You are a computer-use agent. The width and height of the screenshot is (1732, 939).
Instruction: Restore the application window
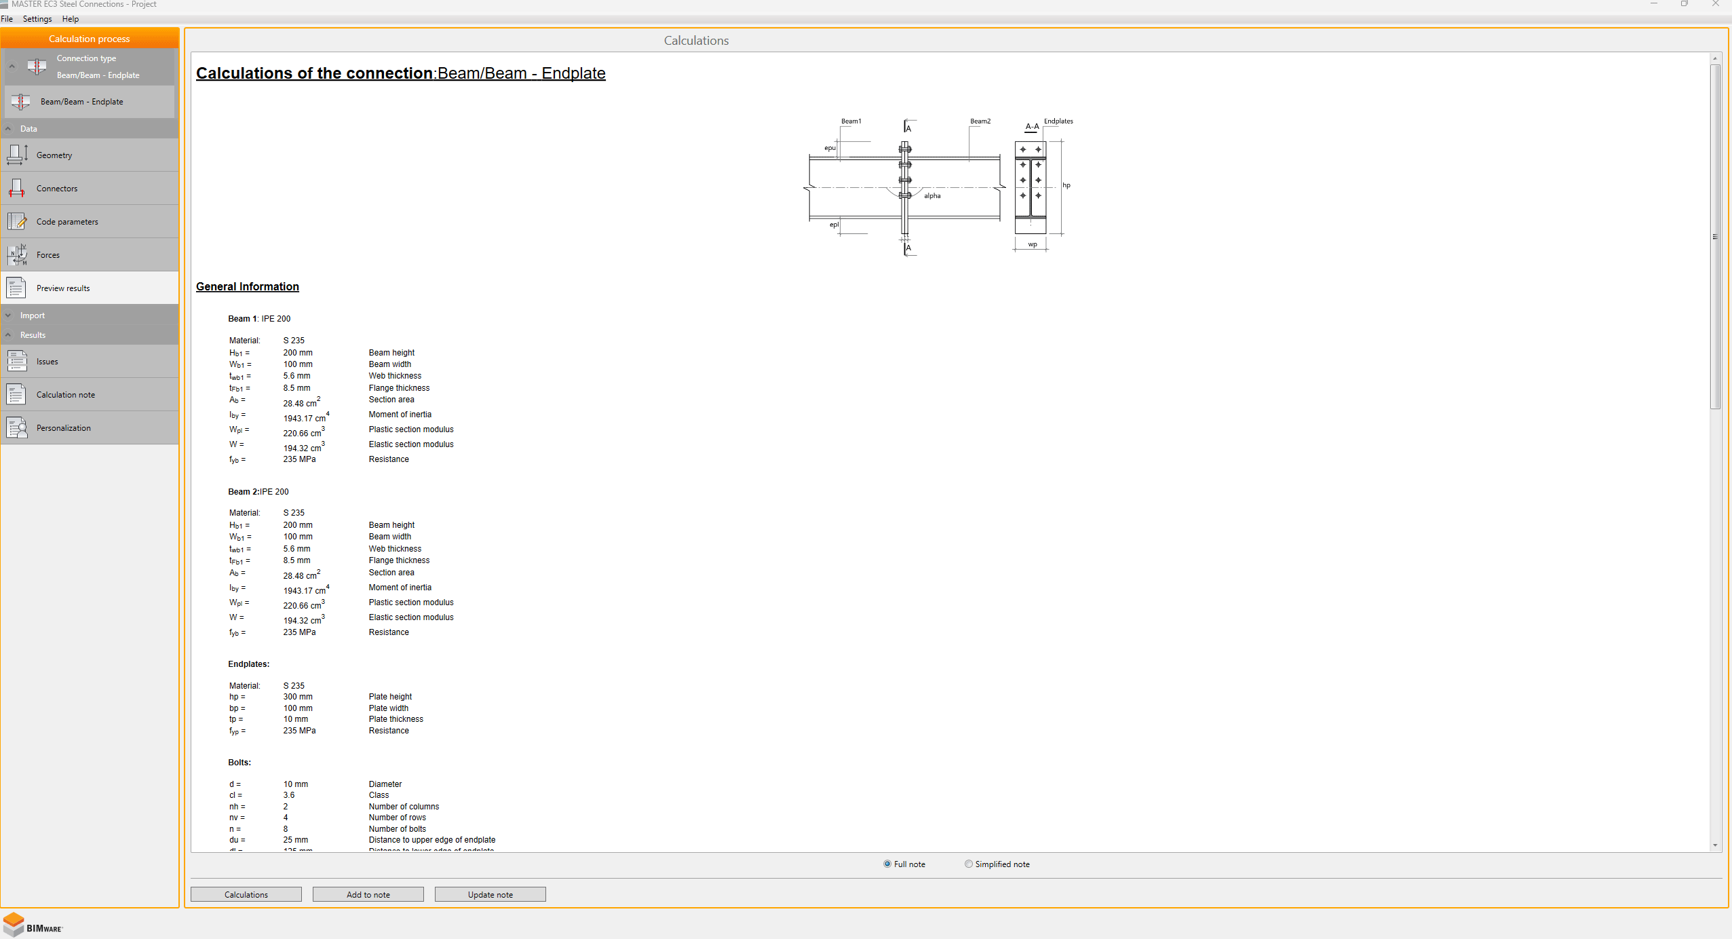1684,4
